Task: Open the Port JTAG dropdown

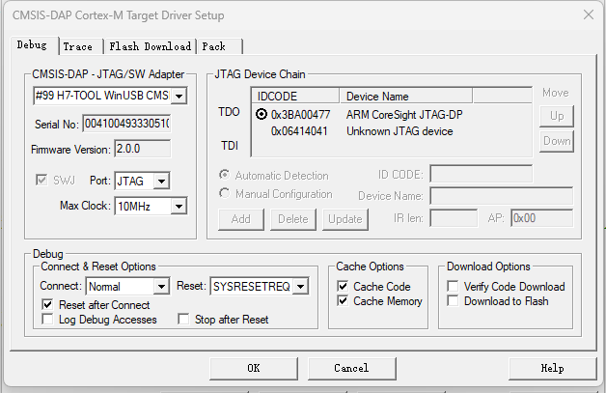Action: (x=161, y=181)
